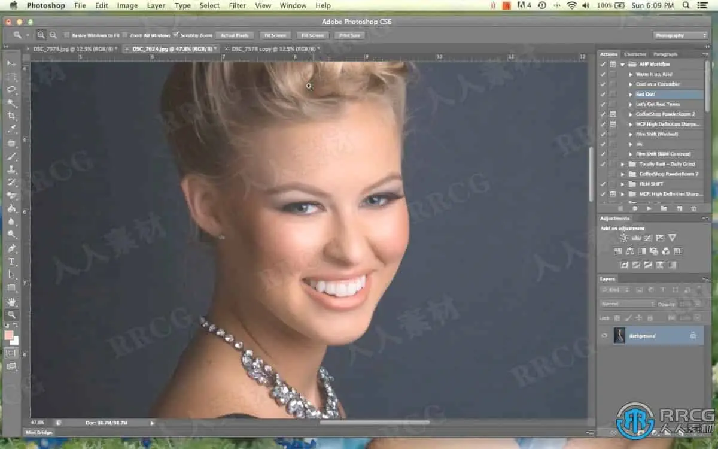Open the Filter menu

[238, 5]
